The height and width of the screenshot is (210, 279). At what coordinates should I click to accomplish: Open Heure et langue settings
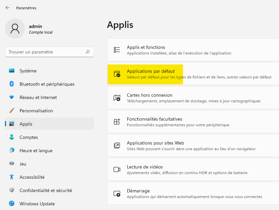click(36, 151)
